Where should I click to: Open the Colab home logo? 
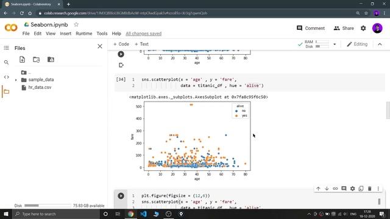coord(11,27)
